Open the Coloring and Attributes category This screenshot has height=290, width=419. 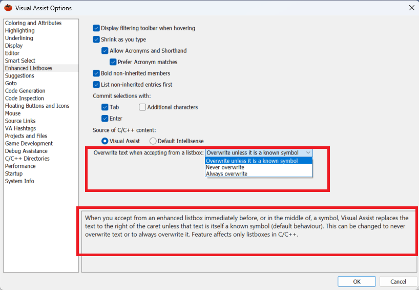click(33, 23)
